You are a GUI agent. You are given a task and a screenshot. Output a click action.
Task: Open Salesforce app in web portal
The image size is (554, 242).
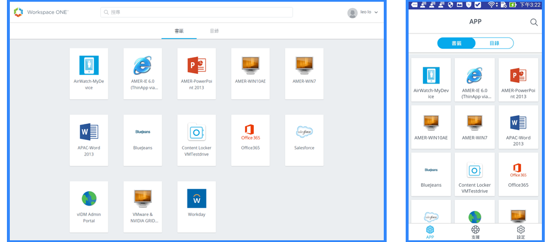click(x=304, y=140)
